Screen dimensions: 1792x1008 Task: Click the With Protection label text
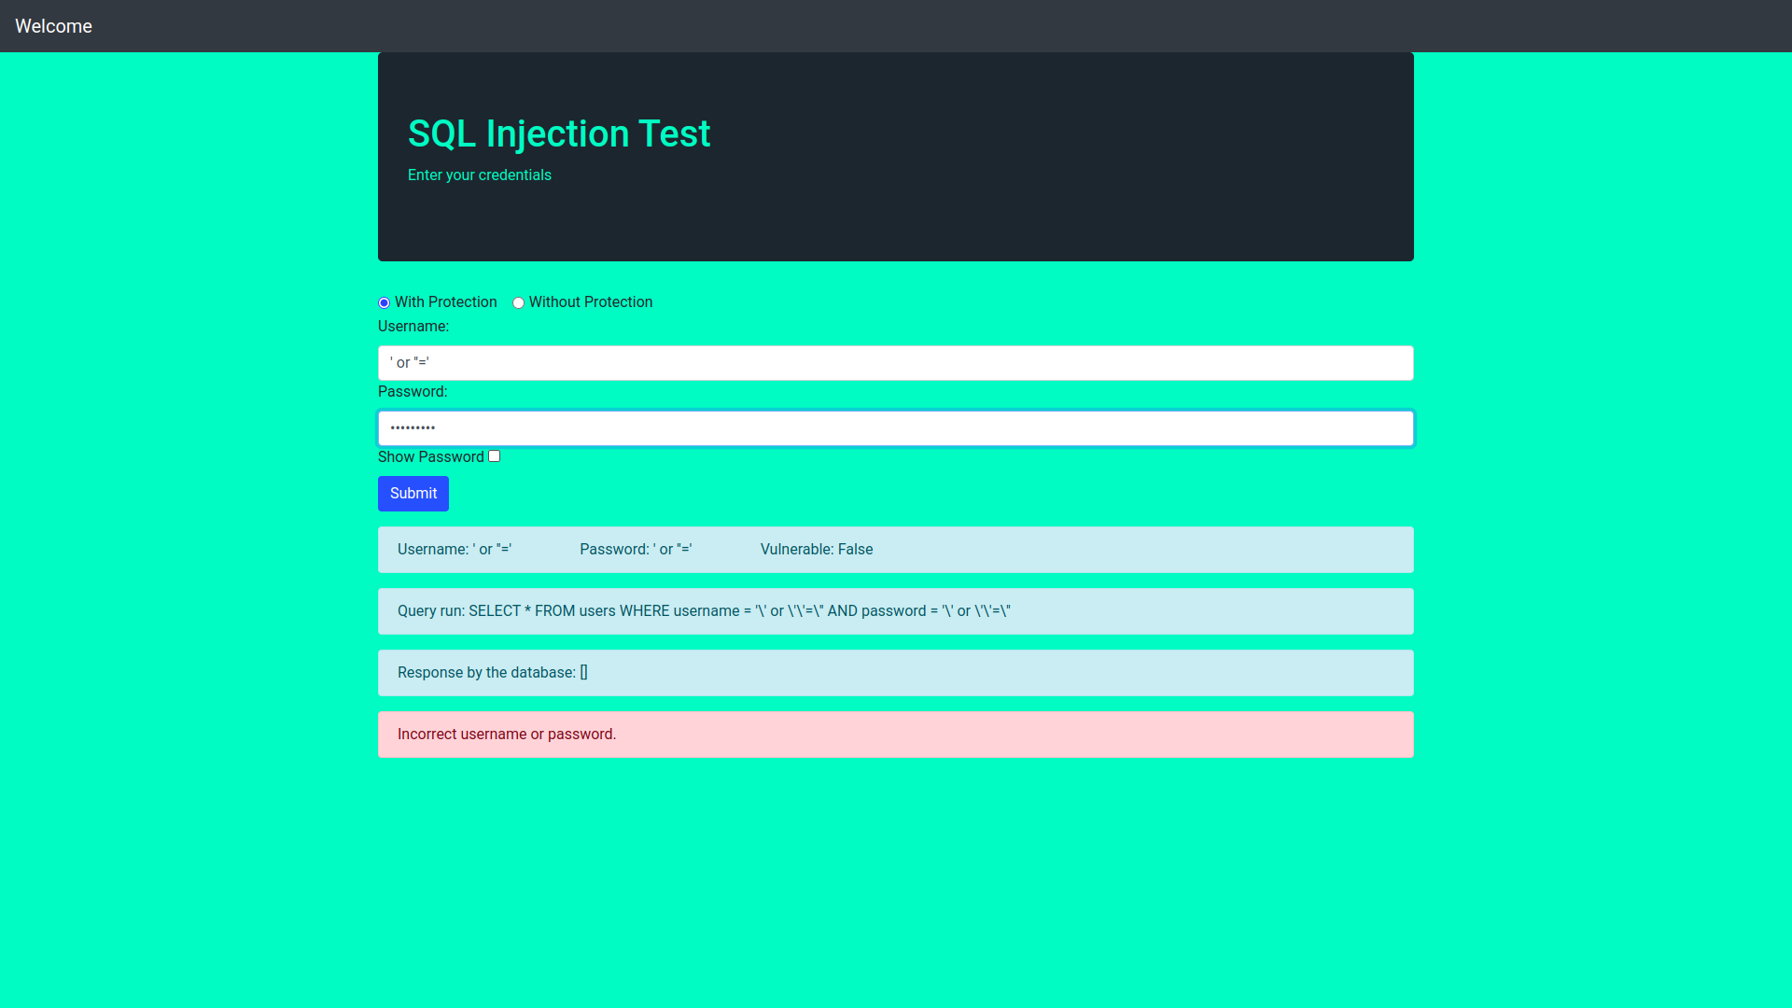tap(445, 302)
